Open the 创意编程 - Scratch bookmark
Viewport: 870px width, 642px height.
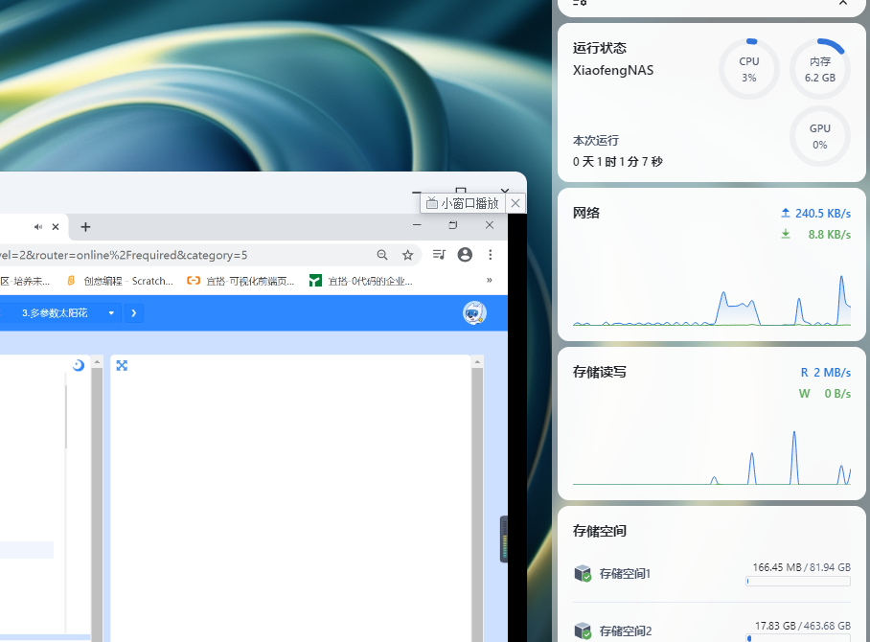coord(120,281)
